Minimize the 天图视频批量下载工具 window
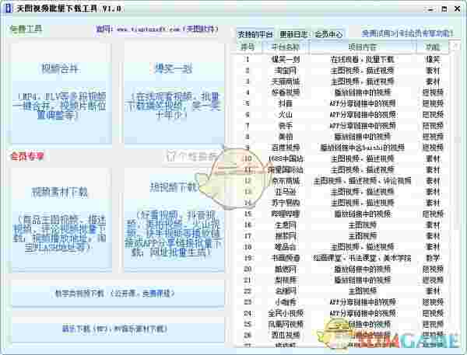The width and height of the screenshot is (467, 355). pos(430,9)
